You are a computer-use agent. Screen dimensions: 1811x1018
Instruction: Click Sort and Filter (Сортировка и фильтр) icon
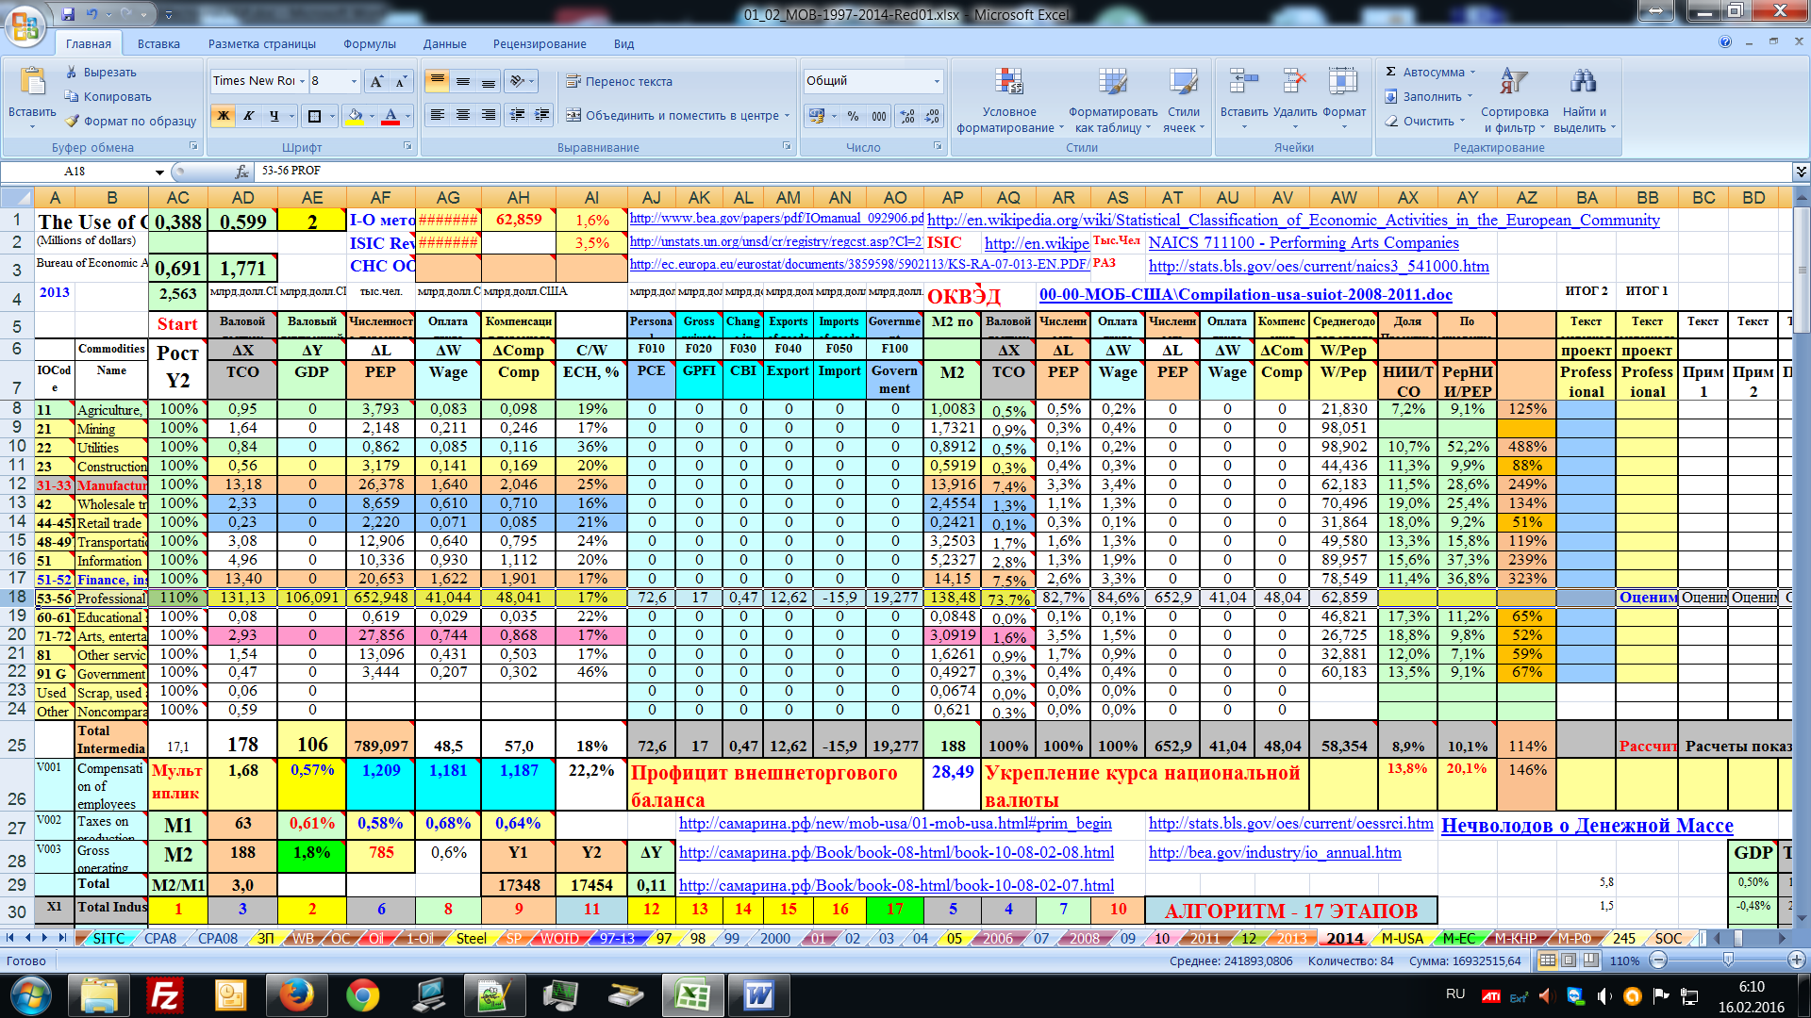pyautogui.click(x=1513, y=83)
